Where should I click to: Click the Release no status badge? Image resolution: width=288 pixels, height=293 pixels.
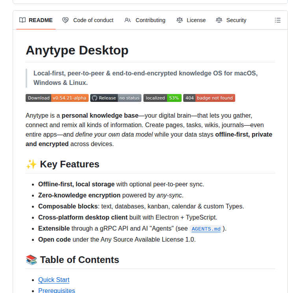pyautogui.click(x=116, y=98)
